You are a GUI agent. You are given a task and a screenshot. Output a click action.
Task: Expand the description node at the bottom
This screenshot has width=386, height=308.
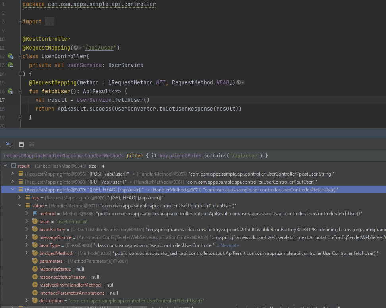[x=27, y=300]
